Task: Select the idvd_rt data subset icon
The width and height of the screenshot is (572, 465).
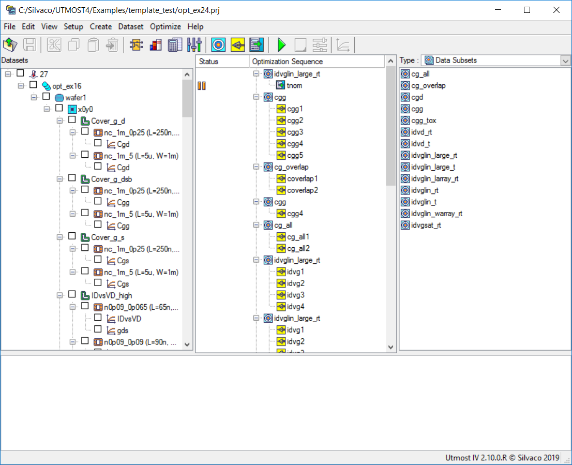Action: tap(405, 132)
